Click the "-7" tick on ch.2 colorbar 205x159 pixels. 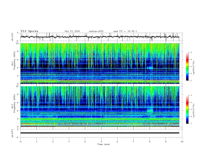click(191, 124)
